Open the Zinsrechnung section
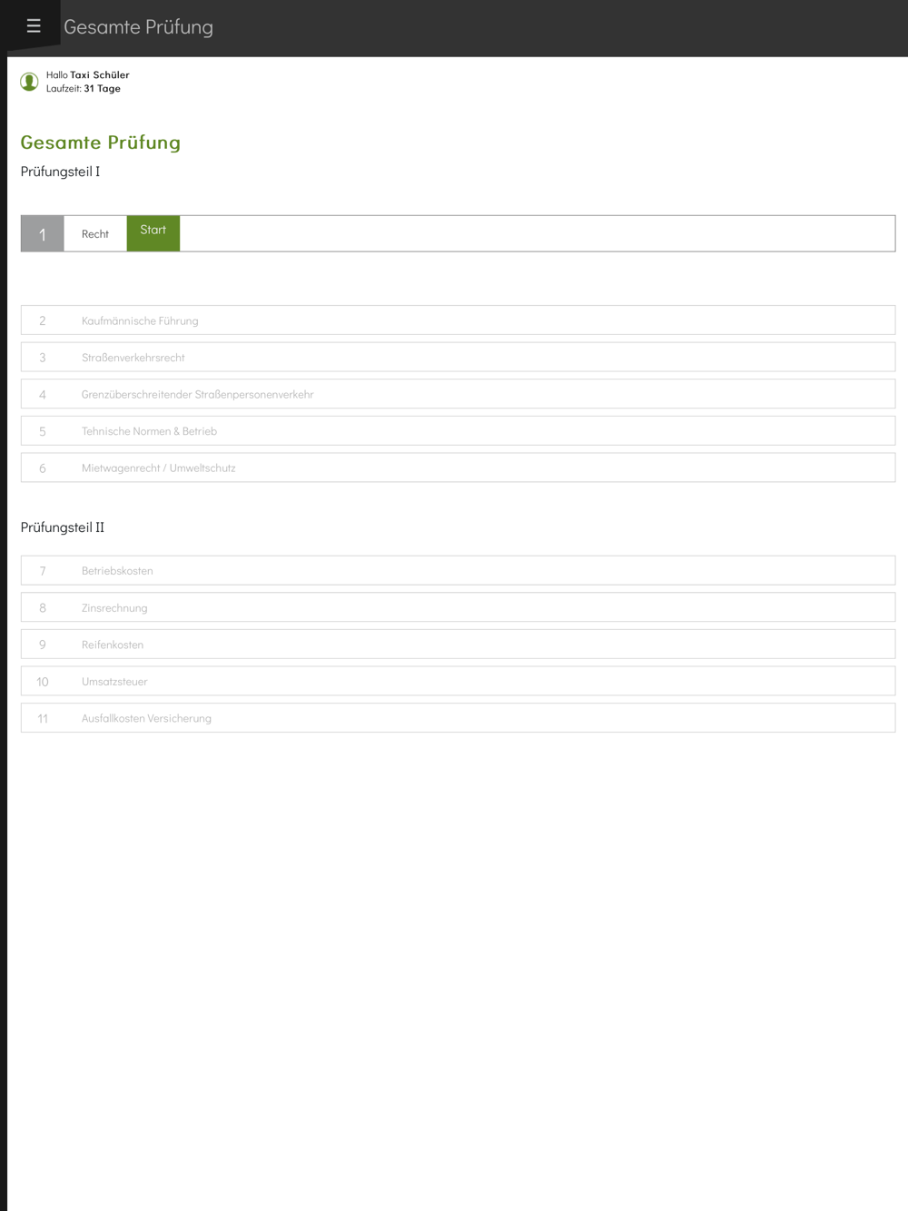 458,607
